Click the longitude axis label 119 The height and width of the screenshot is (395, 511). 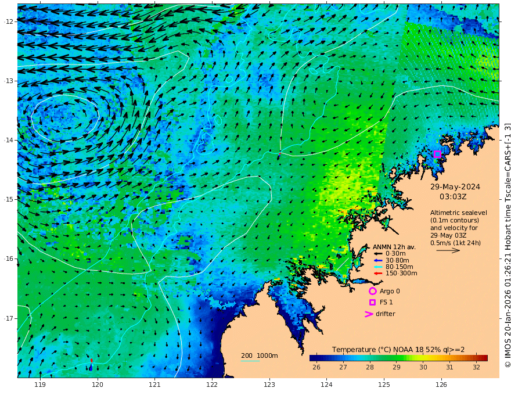[40, 385]
